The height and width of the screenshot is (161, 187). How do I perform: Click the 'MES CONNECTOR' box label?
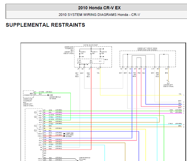click(x=28, y=94)
